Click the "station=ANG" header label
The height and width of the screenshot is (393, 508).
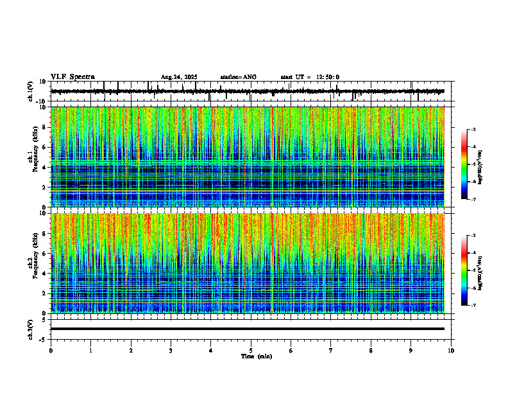click(x=238, y=77)
